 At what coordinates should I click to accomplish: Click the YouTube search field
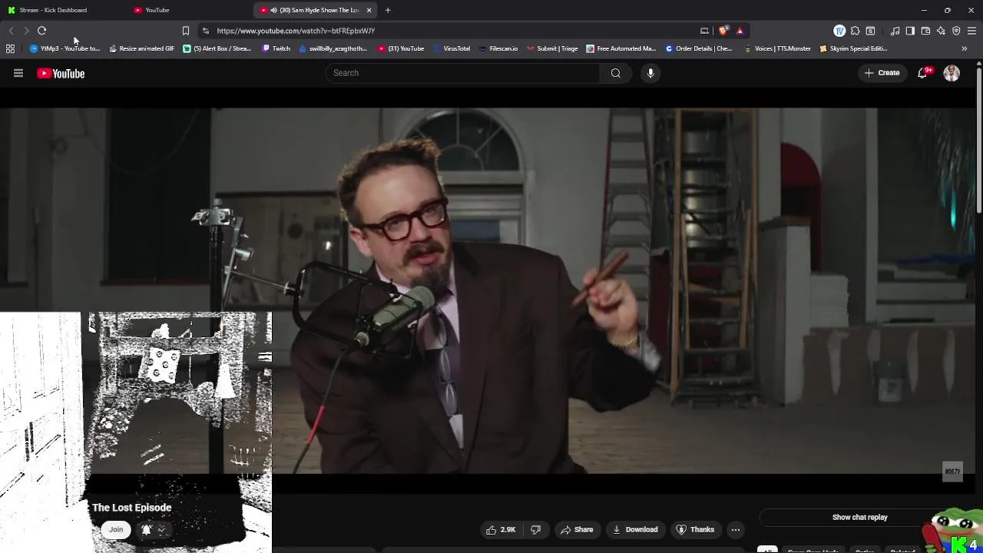[462, 73]
